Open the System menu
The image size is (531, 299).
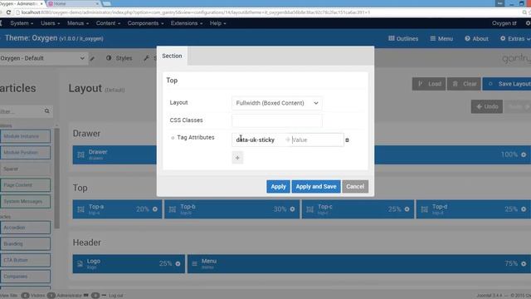pyautogui.click(x=22, y=23)
